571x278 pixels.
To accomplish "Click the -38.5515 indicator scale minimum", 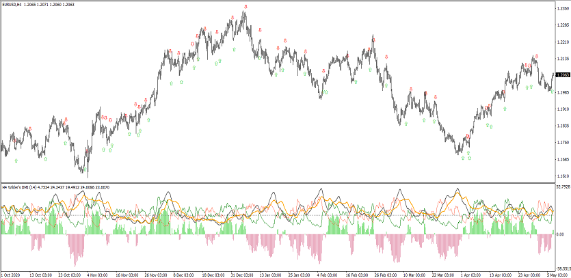I will [563, 269].
